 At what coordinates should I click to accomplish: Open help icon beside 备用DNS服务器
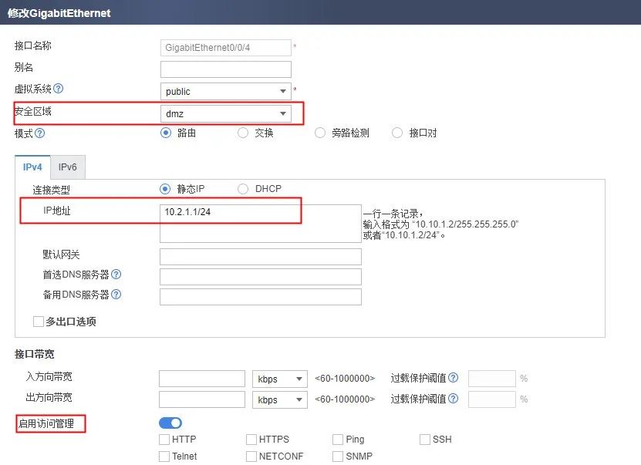pos(116,295)
